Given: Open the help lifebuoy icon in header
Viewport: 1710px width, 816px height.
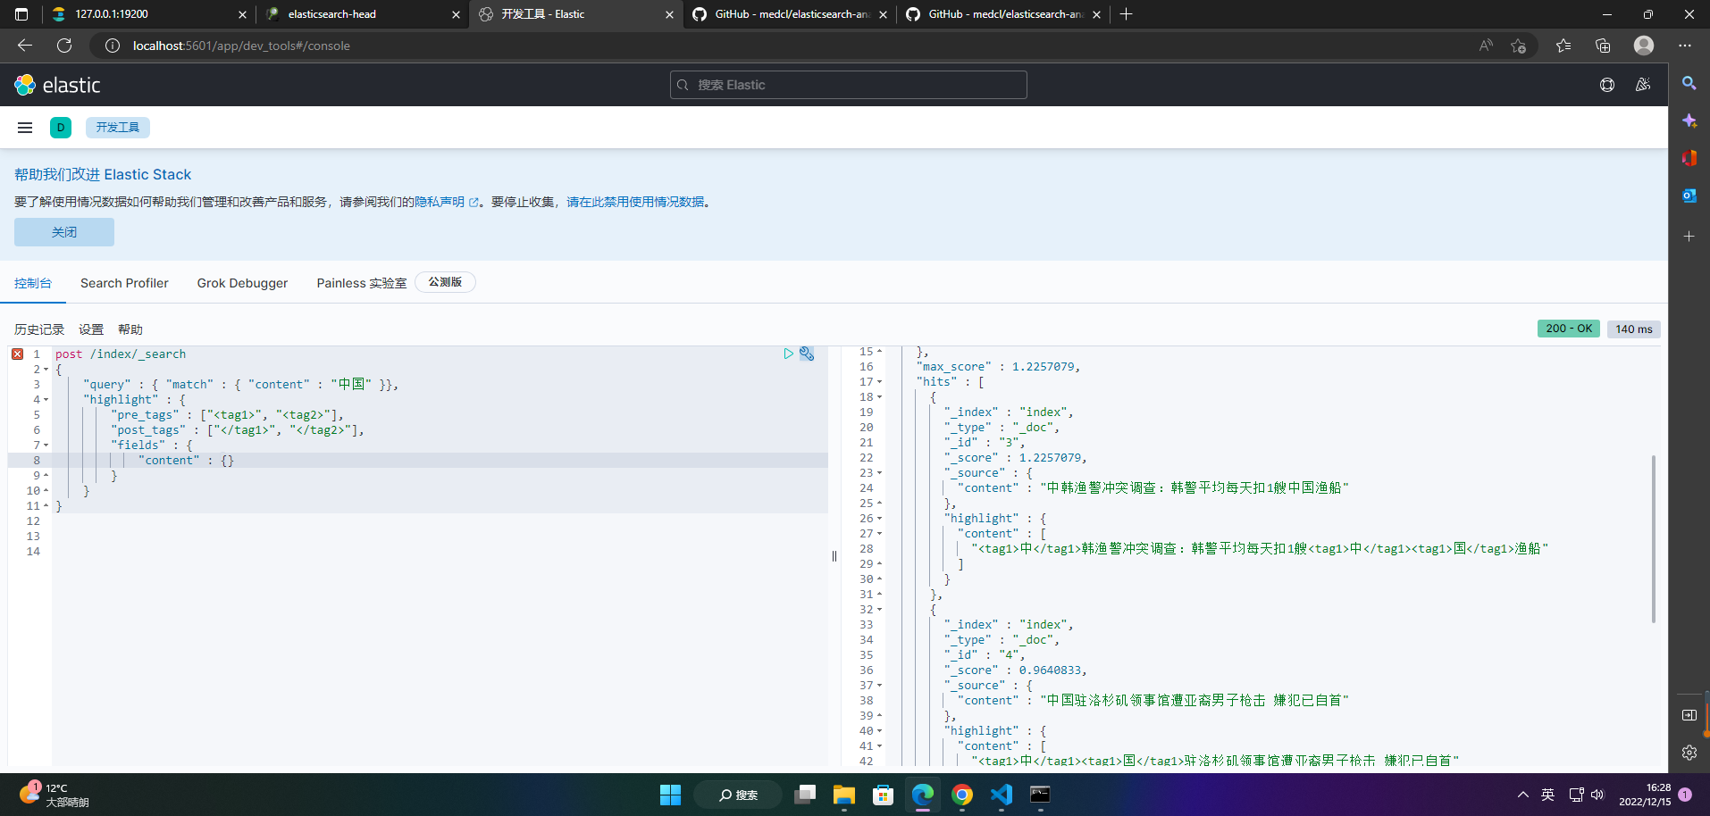Looking at the screenshot, I should (x=1607, y=85).
